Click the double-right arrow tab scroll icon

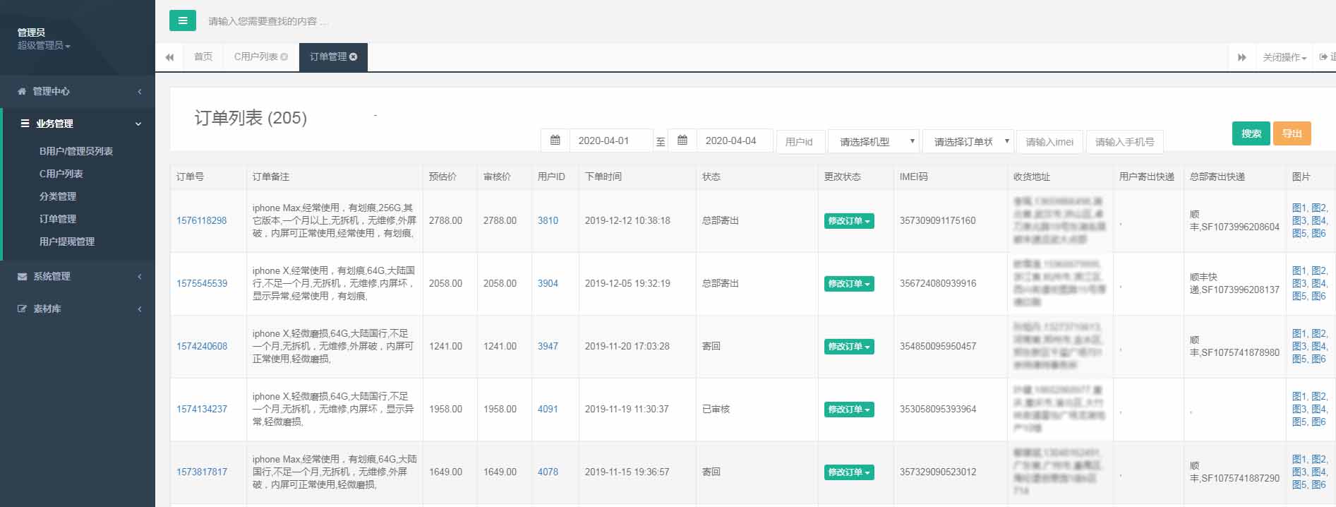pos(1241,57)
